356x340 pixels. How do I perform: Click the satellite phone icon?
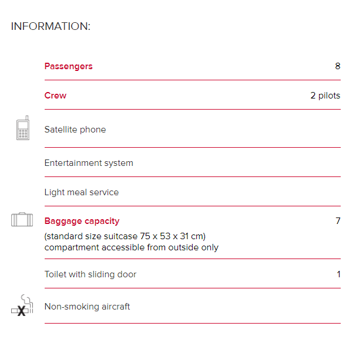[23, 128]
